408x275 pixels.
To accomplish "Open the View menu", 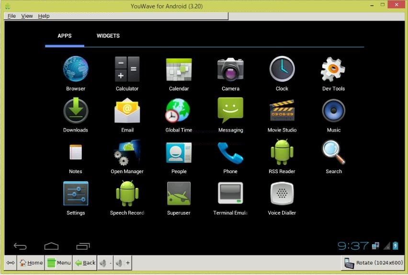I will tap(27, 16).
